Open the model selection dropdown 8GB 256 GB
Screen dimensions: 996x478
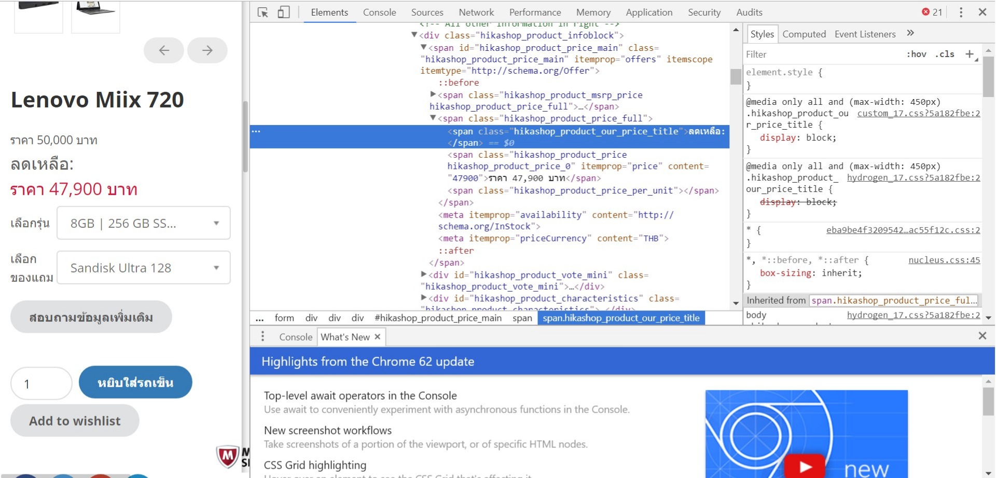(144, 223)
